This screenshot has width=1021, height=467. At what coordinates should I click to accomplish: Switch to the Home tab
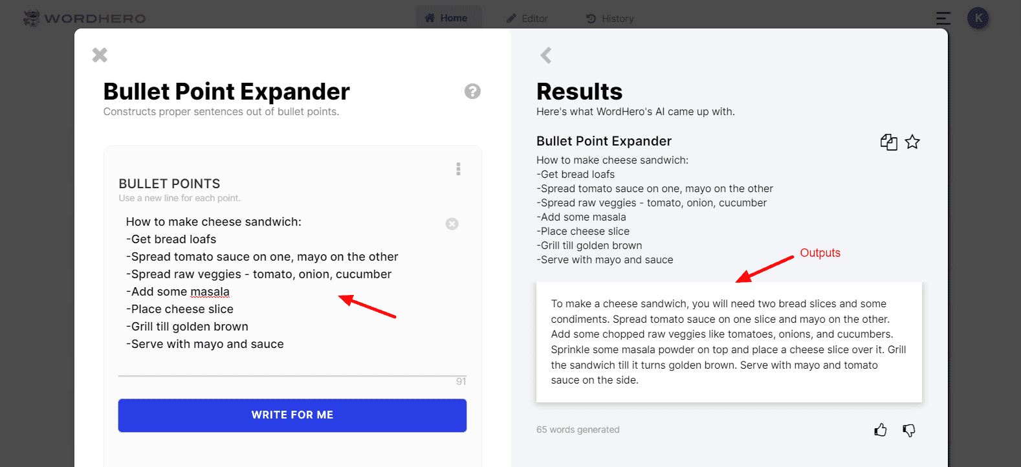pos(446,18)
